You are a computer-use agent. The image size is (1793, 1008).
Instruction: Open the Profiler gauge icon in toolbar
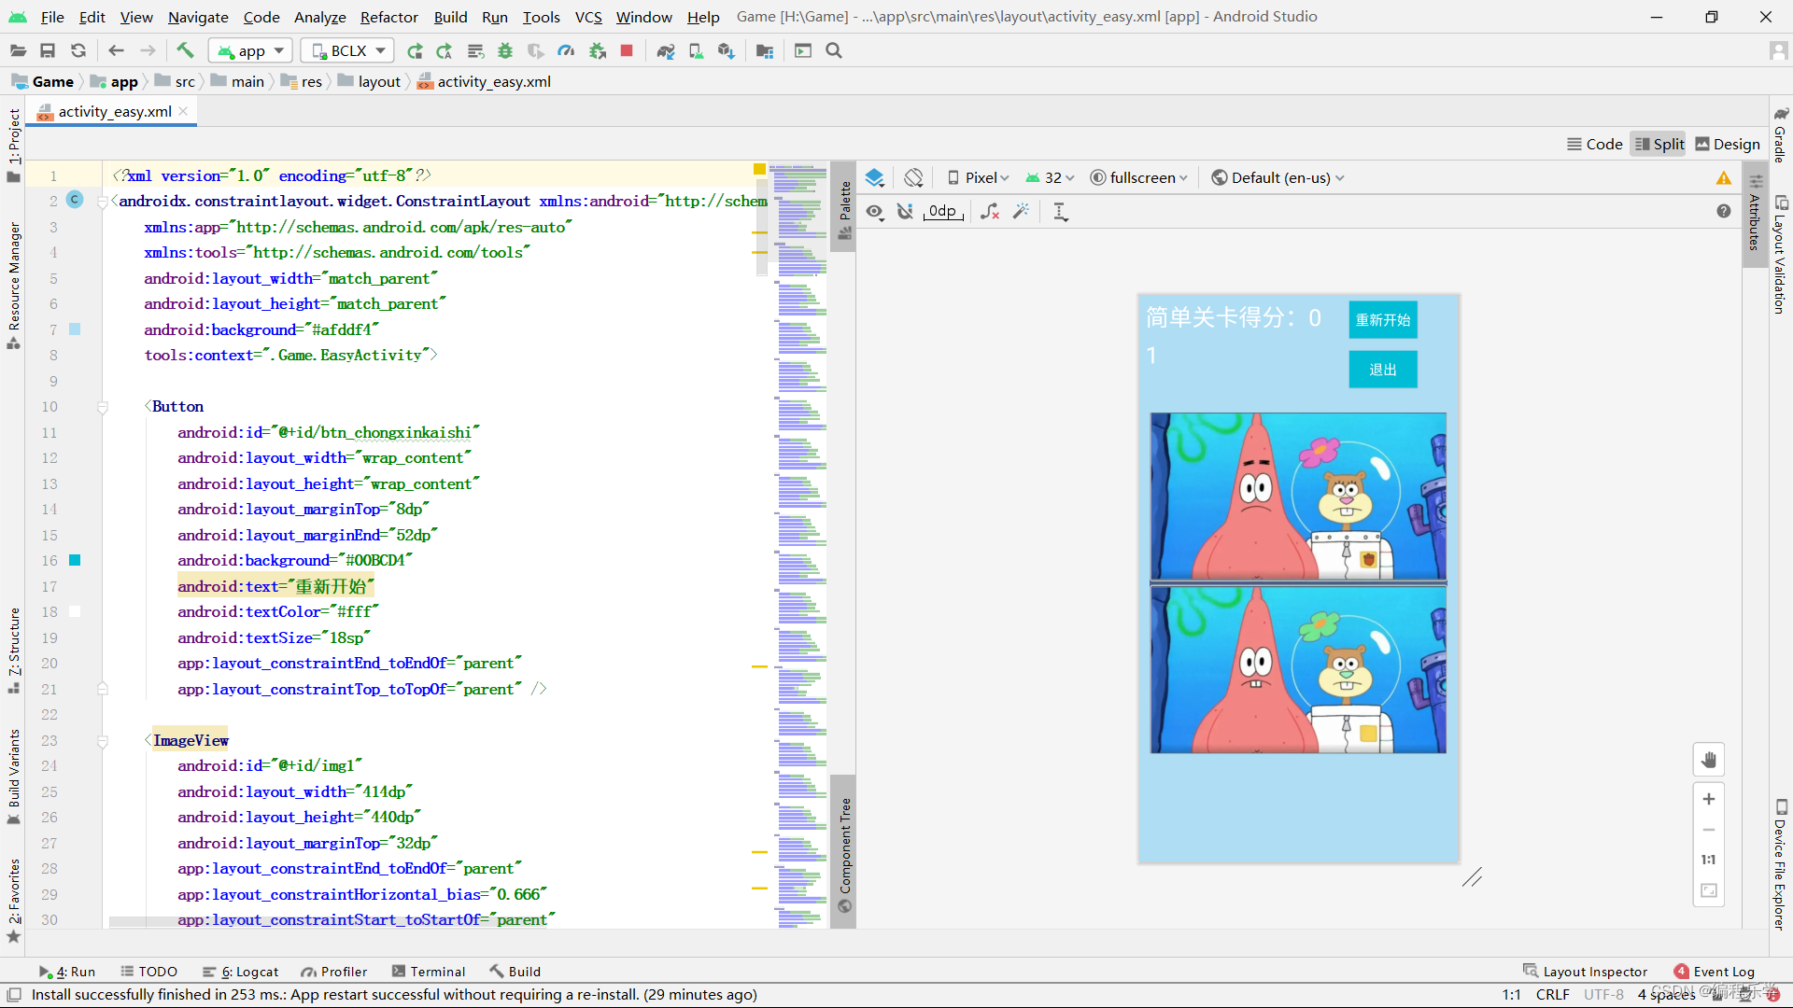566,50
